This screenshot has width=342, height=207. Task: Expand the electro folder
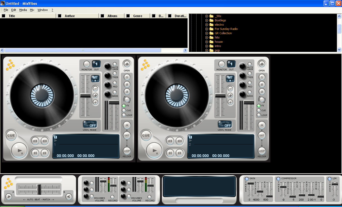coord(207,25)
